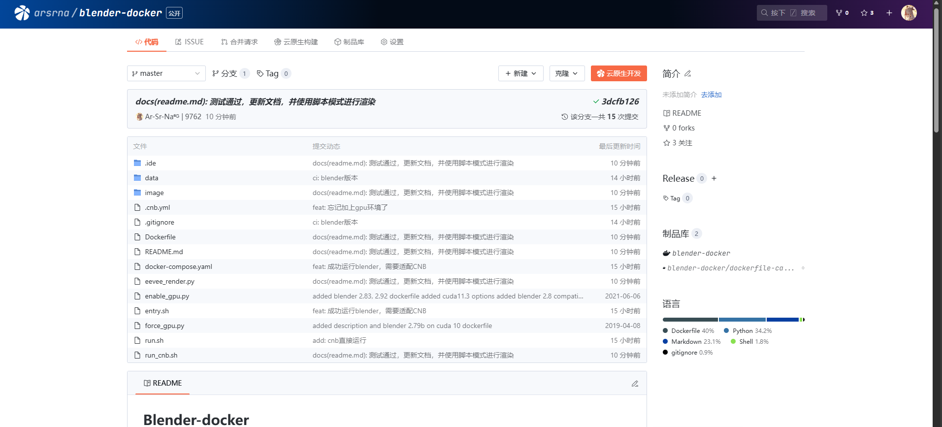This screenshot has height=427, width=942.
Task: Click the 云原生开发 button
Action: (619, 73)
